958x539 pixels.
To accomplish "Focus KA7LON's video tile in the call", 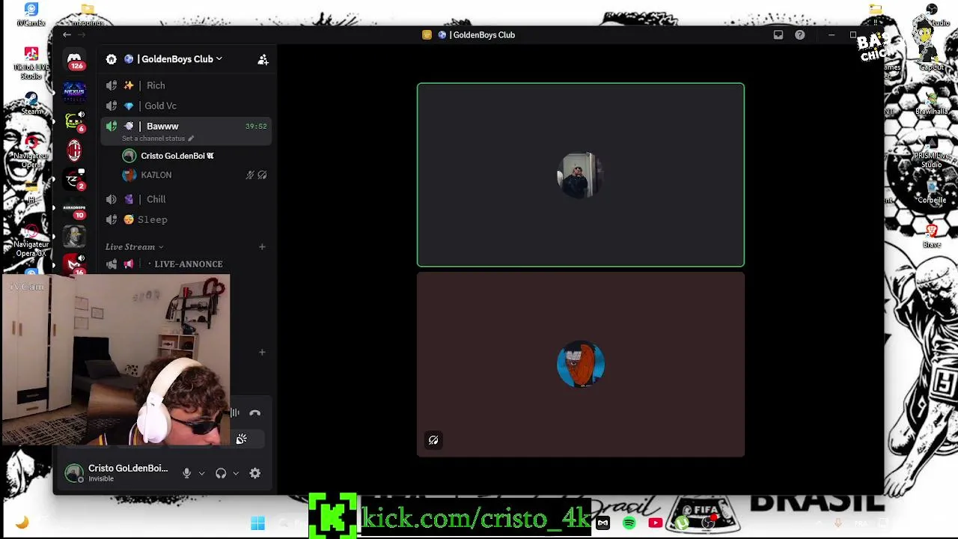I will [x=581, y=365].
